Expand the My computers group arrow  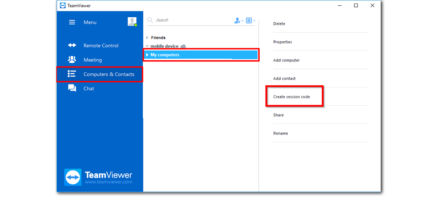pos(148,55)
